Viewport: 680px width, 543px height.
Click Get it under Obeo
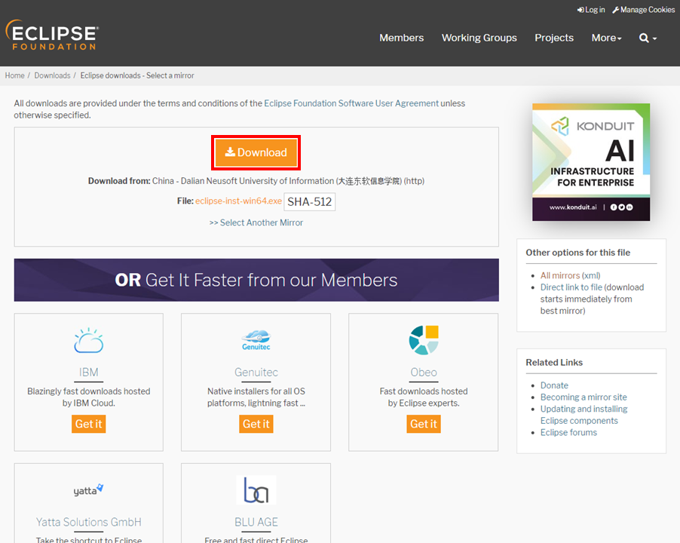pos(424,424)
